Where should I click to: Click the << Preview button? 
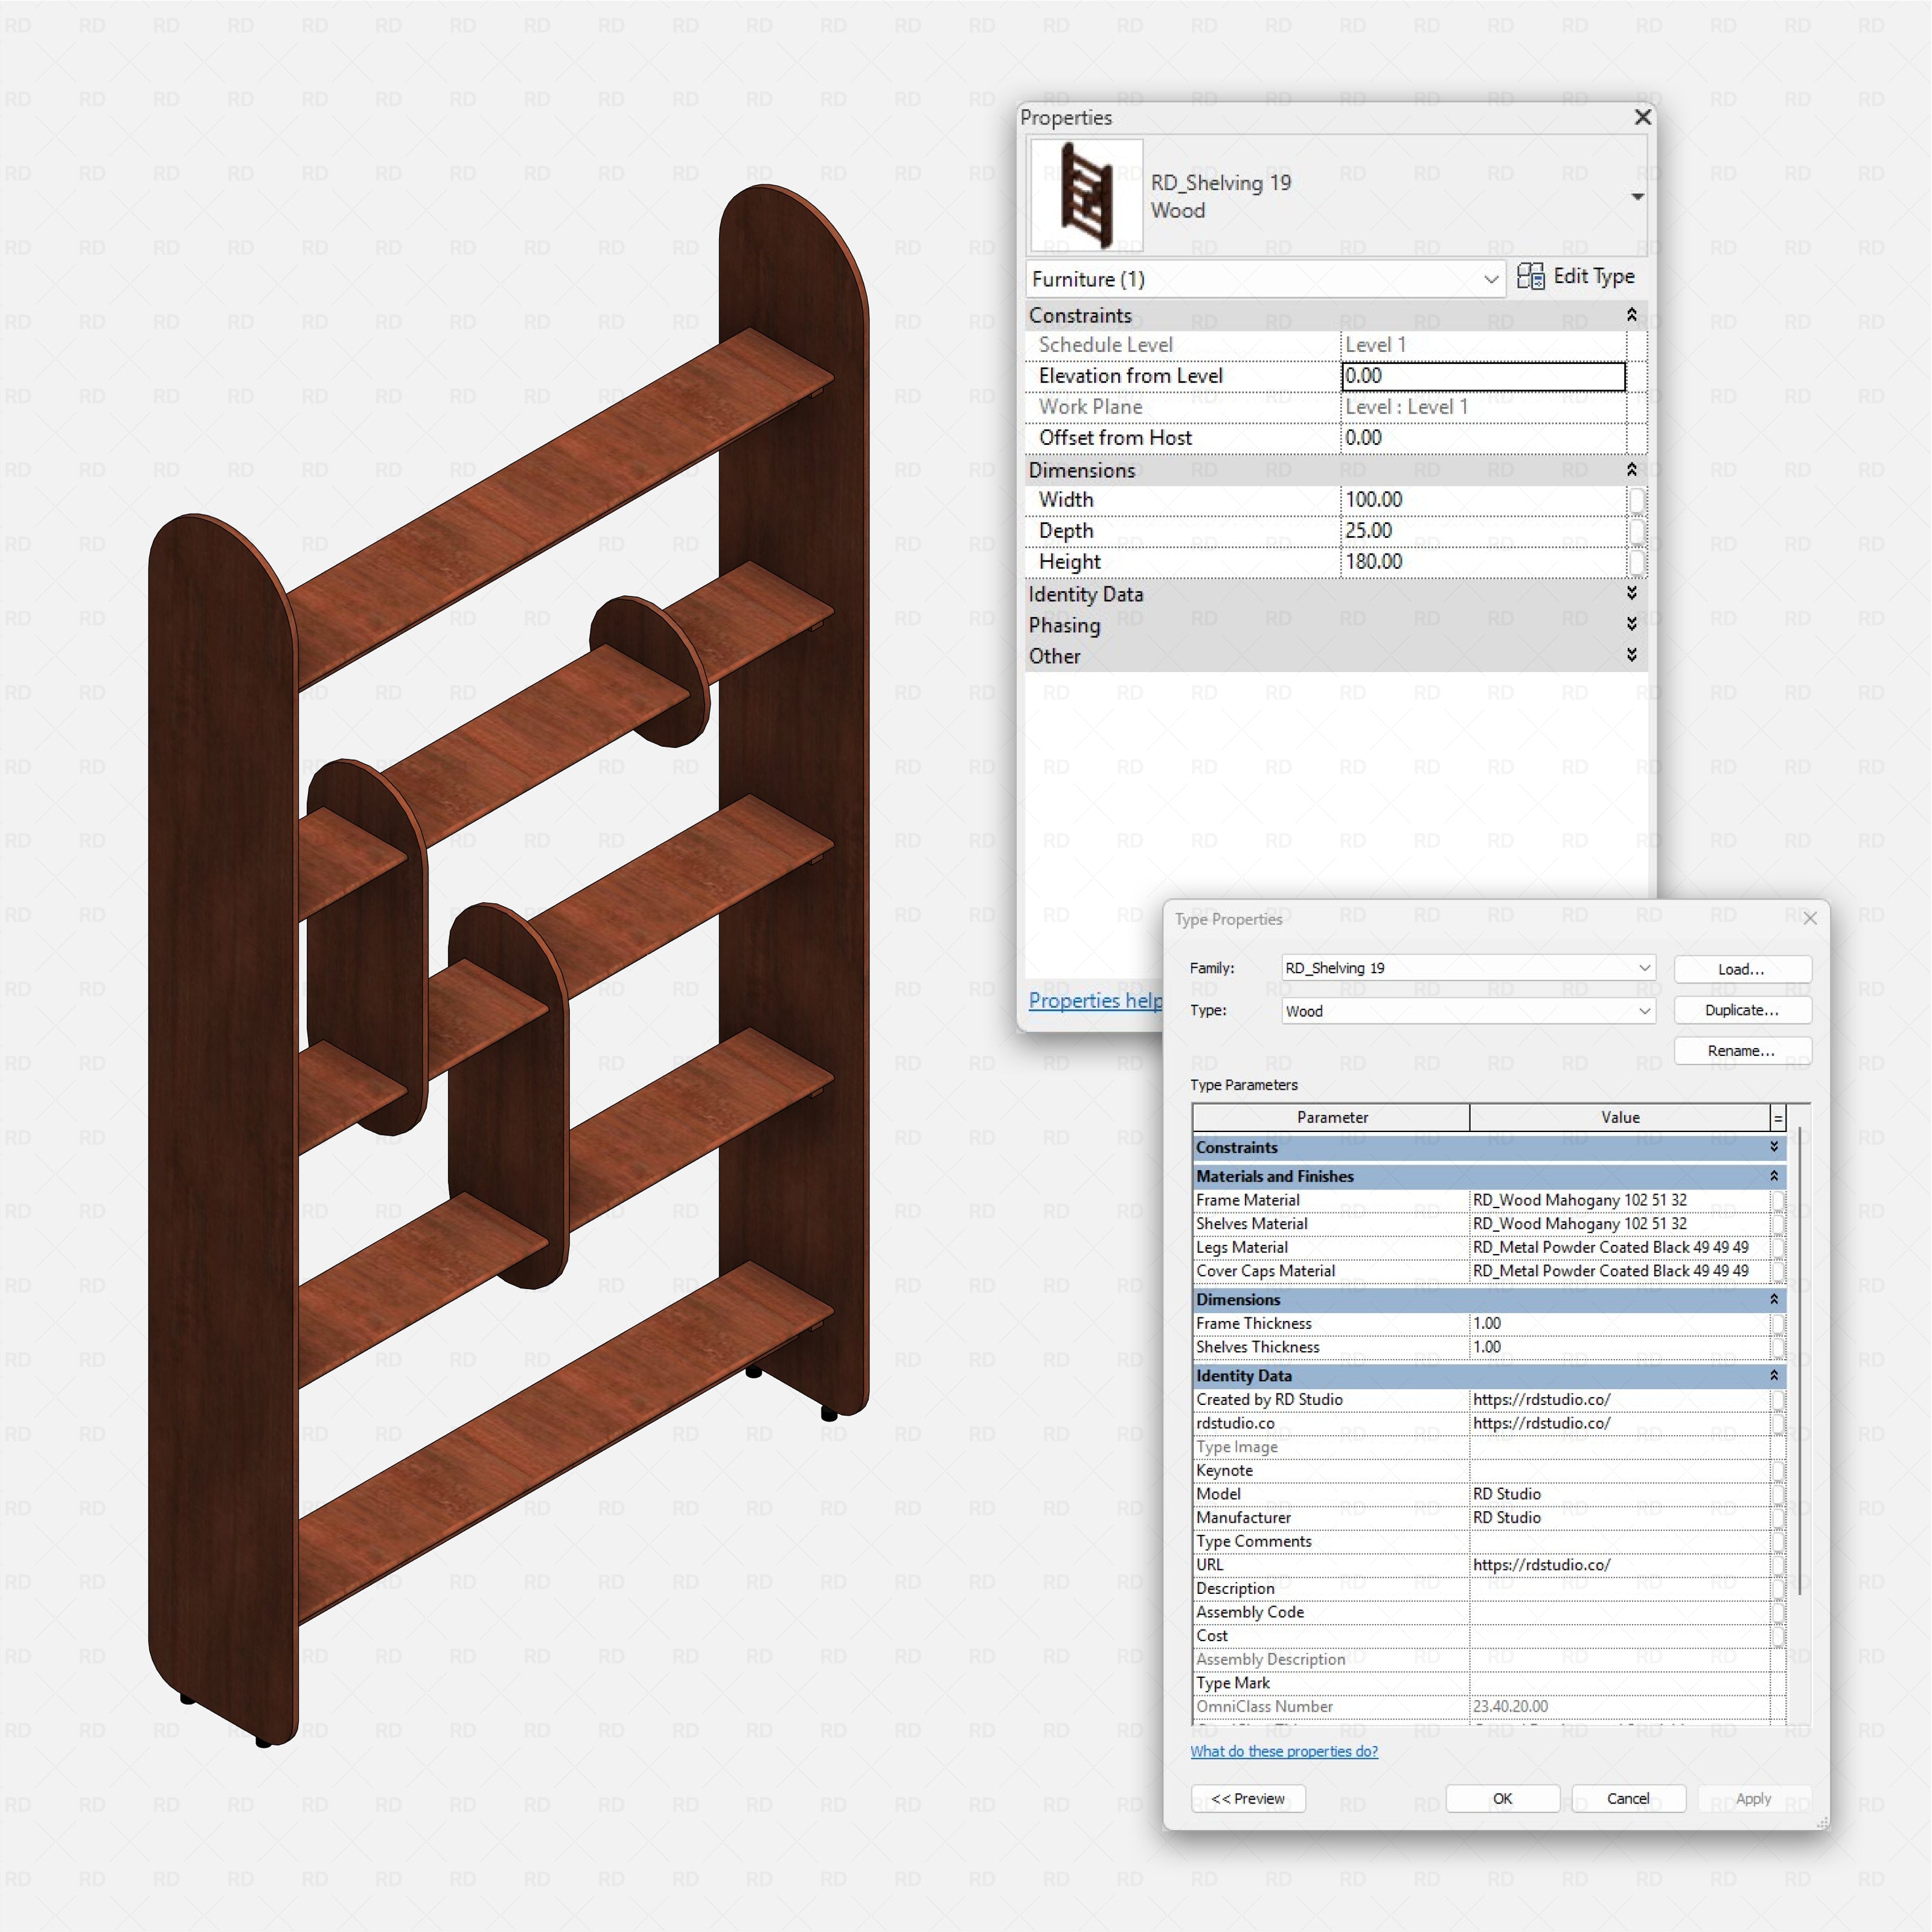(x=1248, y=1799)
